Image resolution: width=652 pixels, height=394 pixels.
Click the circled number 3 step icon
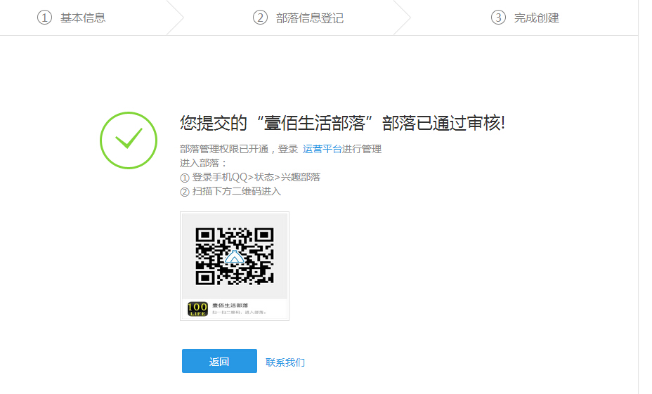[x=498, y=18]
